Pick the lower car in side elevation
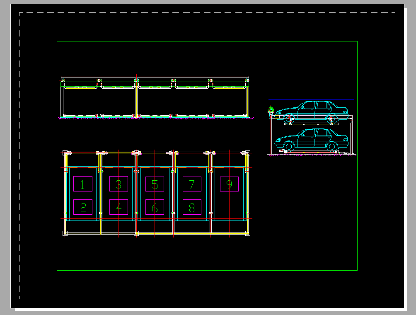The width and height of the screenshot is (416, 315). point(311,140)
